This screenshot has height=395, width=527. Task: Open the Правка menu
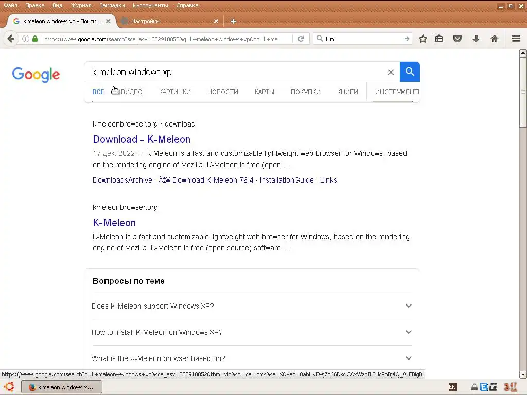point(35,5)
